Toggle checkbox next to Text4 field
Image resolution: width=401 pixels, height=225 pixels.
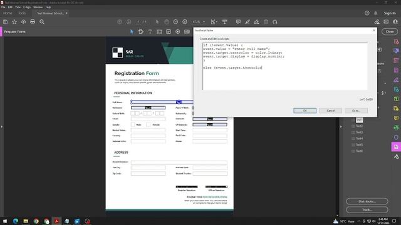coord(353,139)
